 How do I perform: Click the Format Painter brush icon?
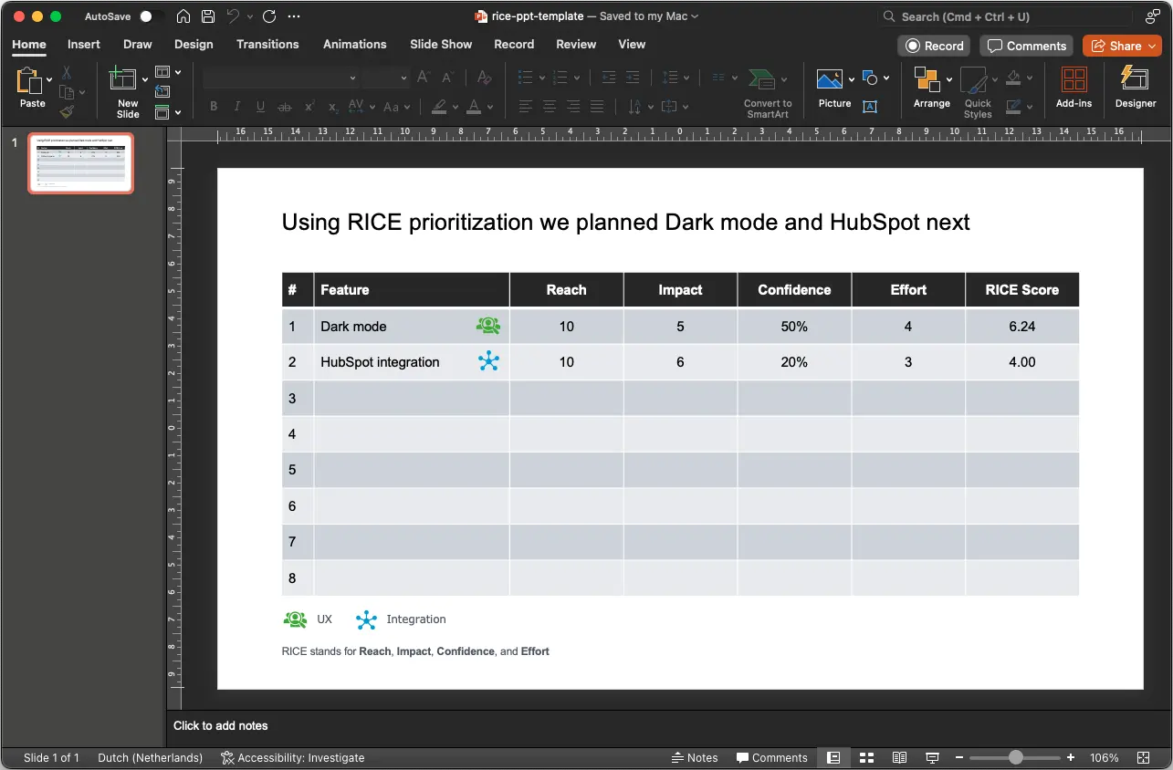pyautogui.click(x=67, y=112)
